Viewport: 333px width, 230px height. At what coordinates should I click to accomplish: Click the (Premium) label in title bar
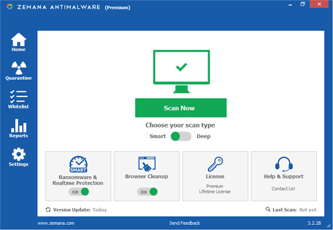click(x=118, y=8)
